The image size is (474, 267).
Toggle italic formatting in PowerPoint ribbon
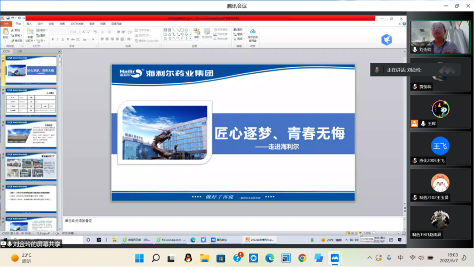pos(58,40)
